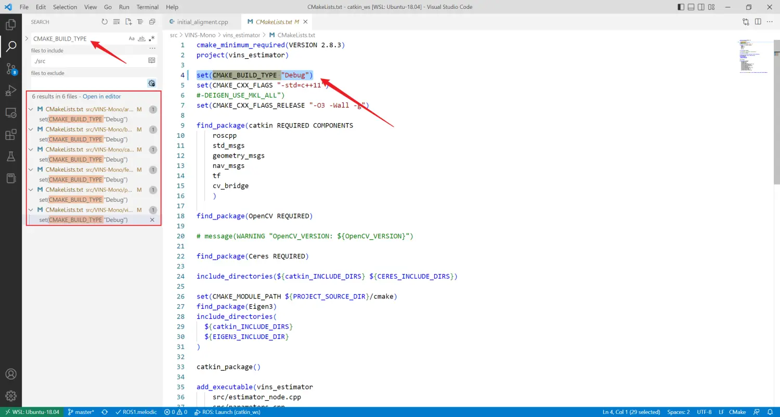Open the Source Control view
The height and width of the screenshot is (417, 780).
[11, 69]
